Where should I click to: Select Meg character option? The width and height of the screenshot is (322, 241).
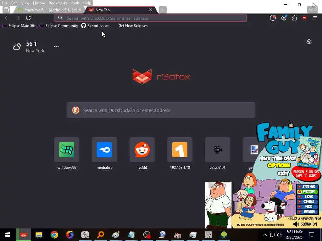pyautogui.click(x=307, y=206)
